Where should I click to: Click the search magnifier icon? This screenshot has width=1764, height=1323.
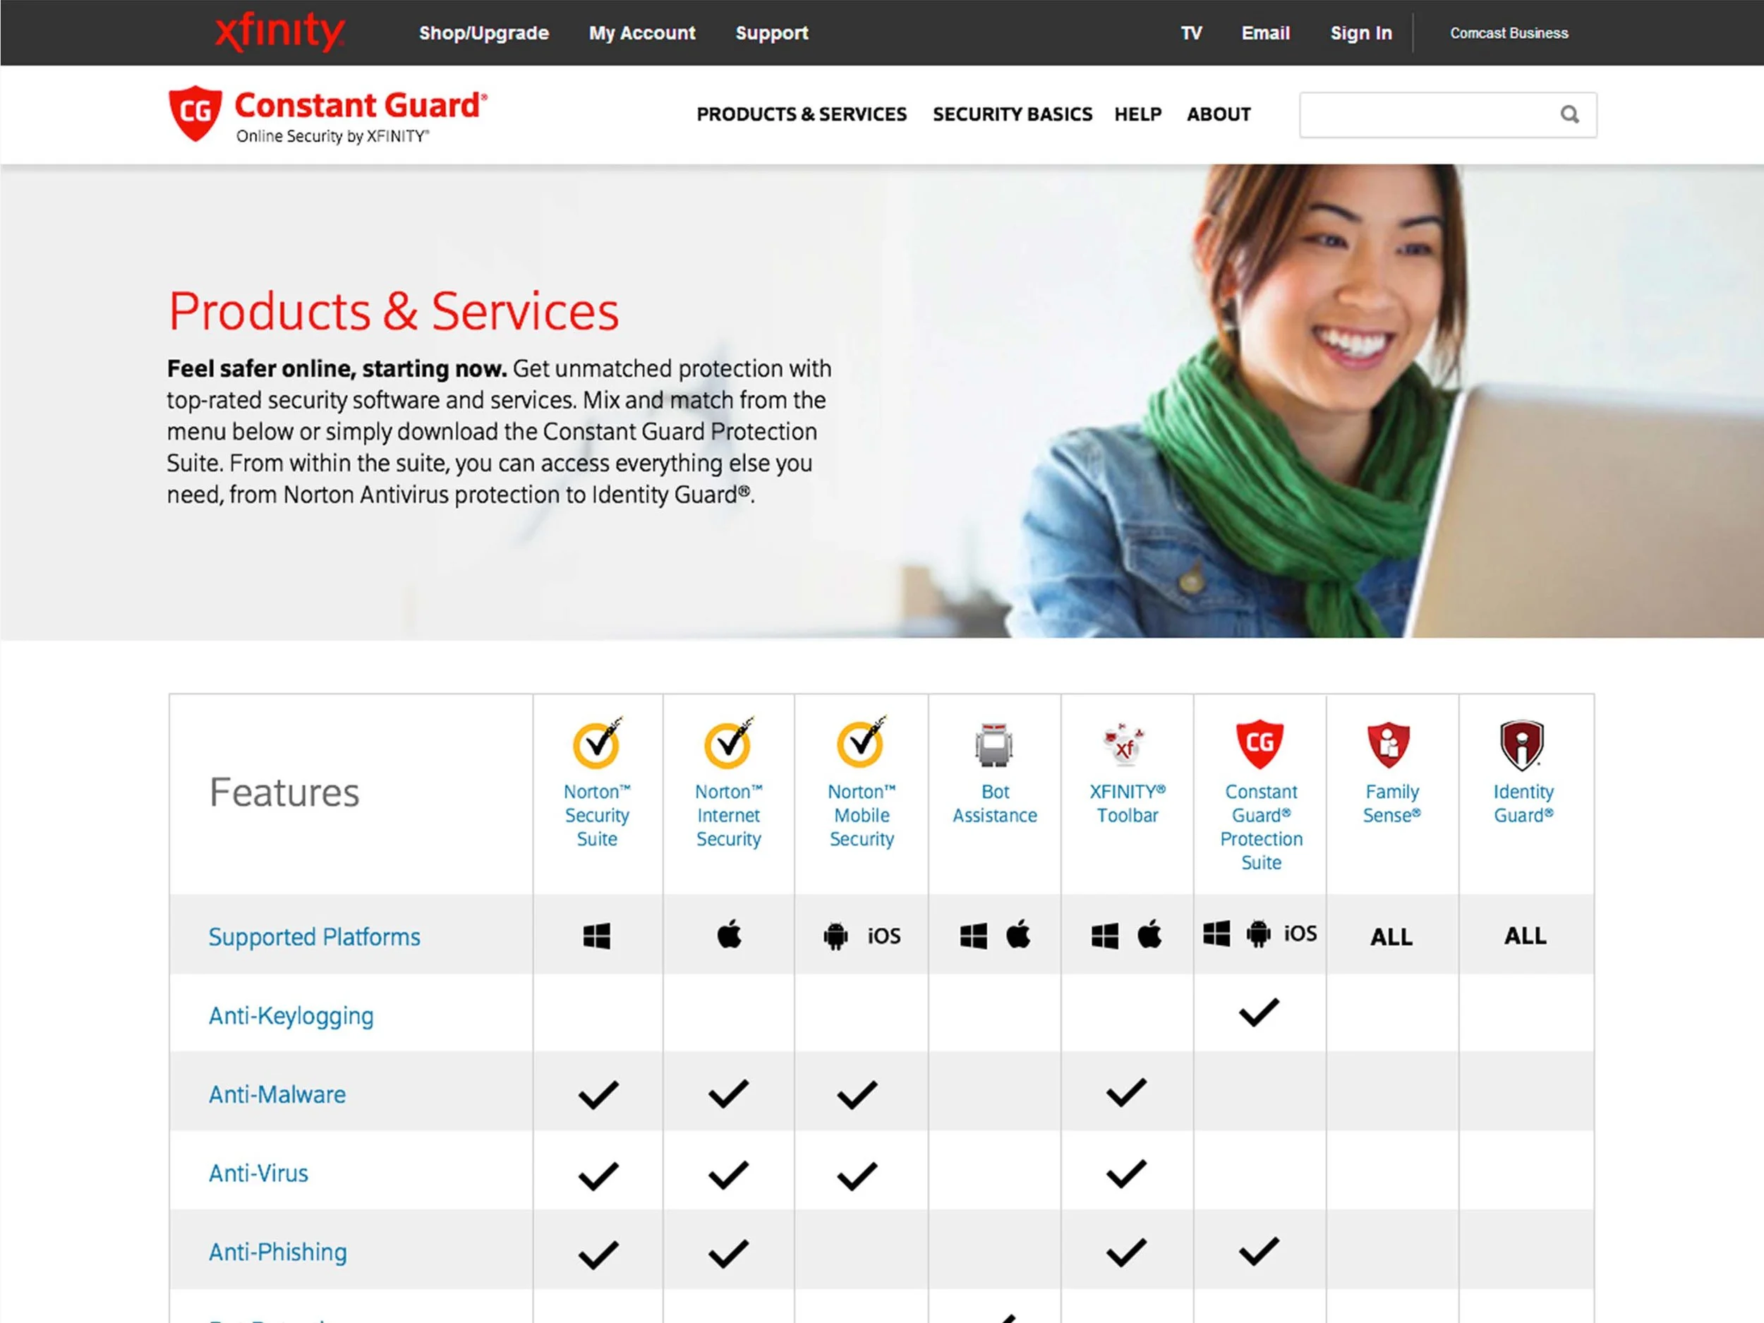pos(1569,115)
